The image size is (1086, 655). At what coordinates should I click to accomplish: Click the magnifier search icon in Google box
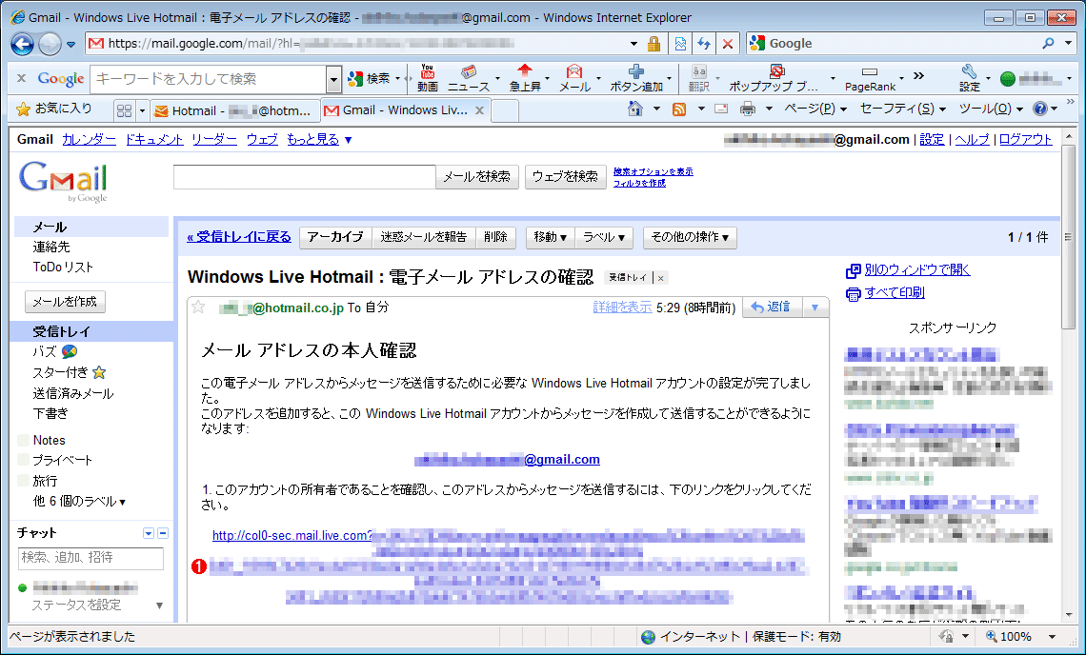pyautogui.click(x=1049, y=43)
